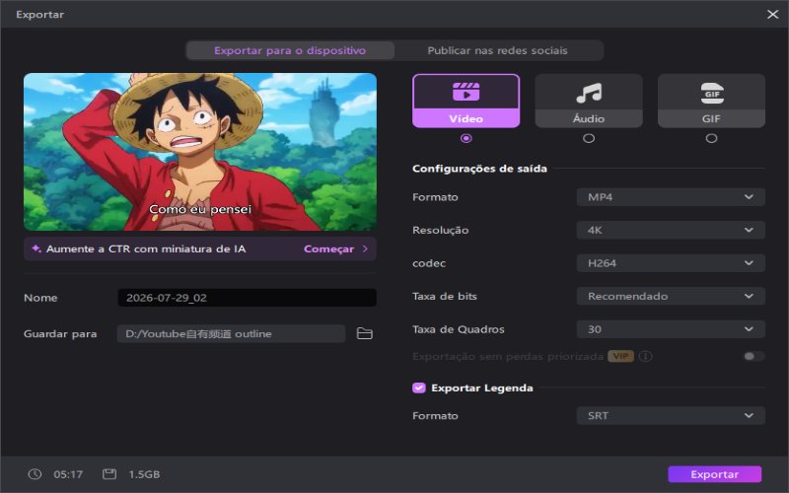Image resolution: width=789 pixels, height=493 pixels.
Task: Click the 05:17 duration text
Action: pyautogui.click(x=68, y=474)
